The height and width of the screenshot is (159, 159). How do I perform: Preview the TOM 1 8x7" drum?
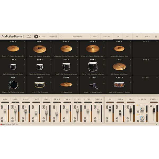tap(13, 67)
